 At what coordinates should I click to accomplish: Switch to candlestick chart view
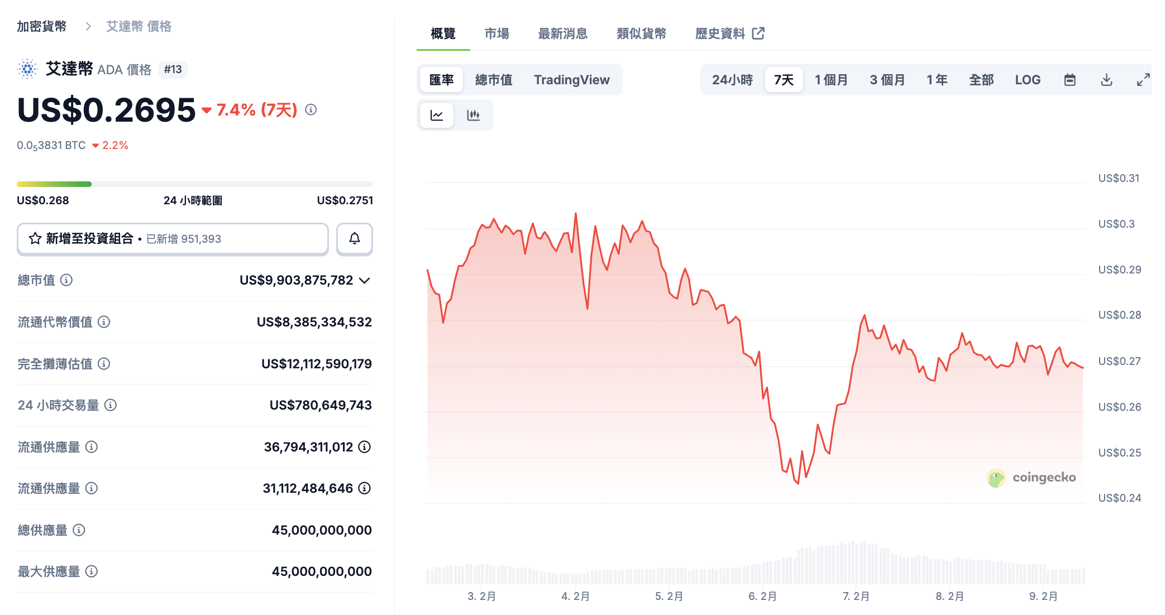coord(473,115)
